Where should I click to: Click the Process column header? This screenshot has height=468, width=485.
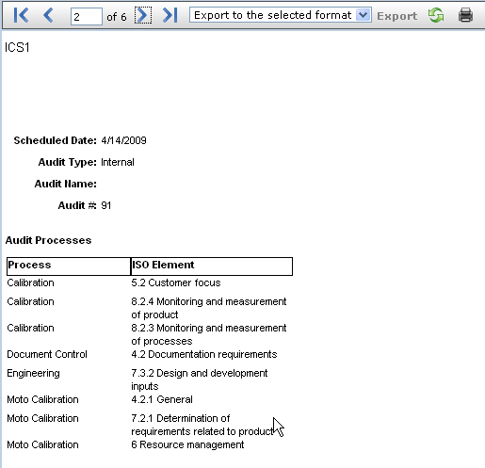pos(69,266)
